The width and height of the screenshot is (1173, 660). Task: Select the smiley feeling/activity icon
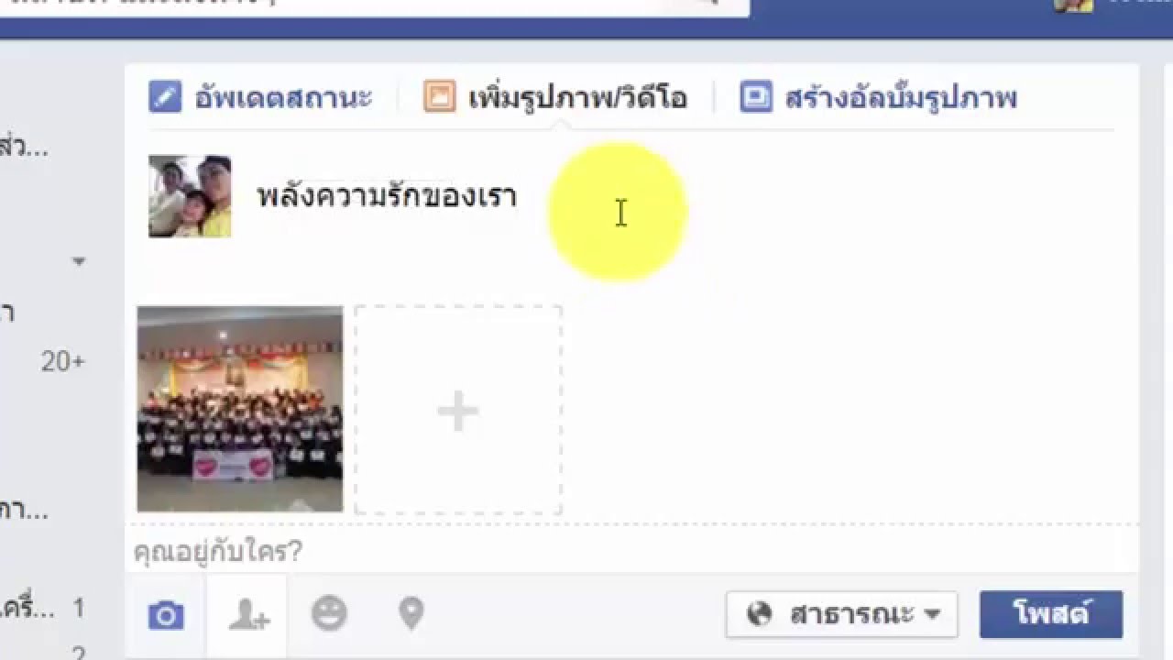pos(329,613)
